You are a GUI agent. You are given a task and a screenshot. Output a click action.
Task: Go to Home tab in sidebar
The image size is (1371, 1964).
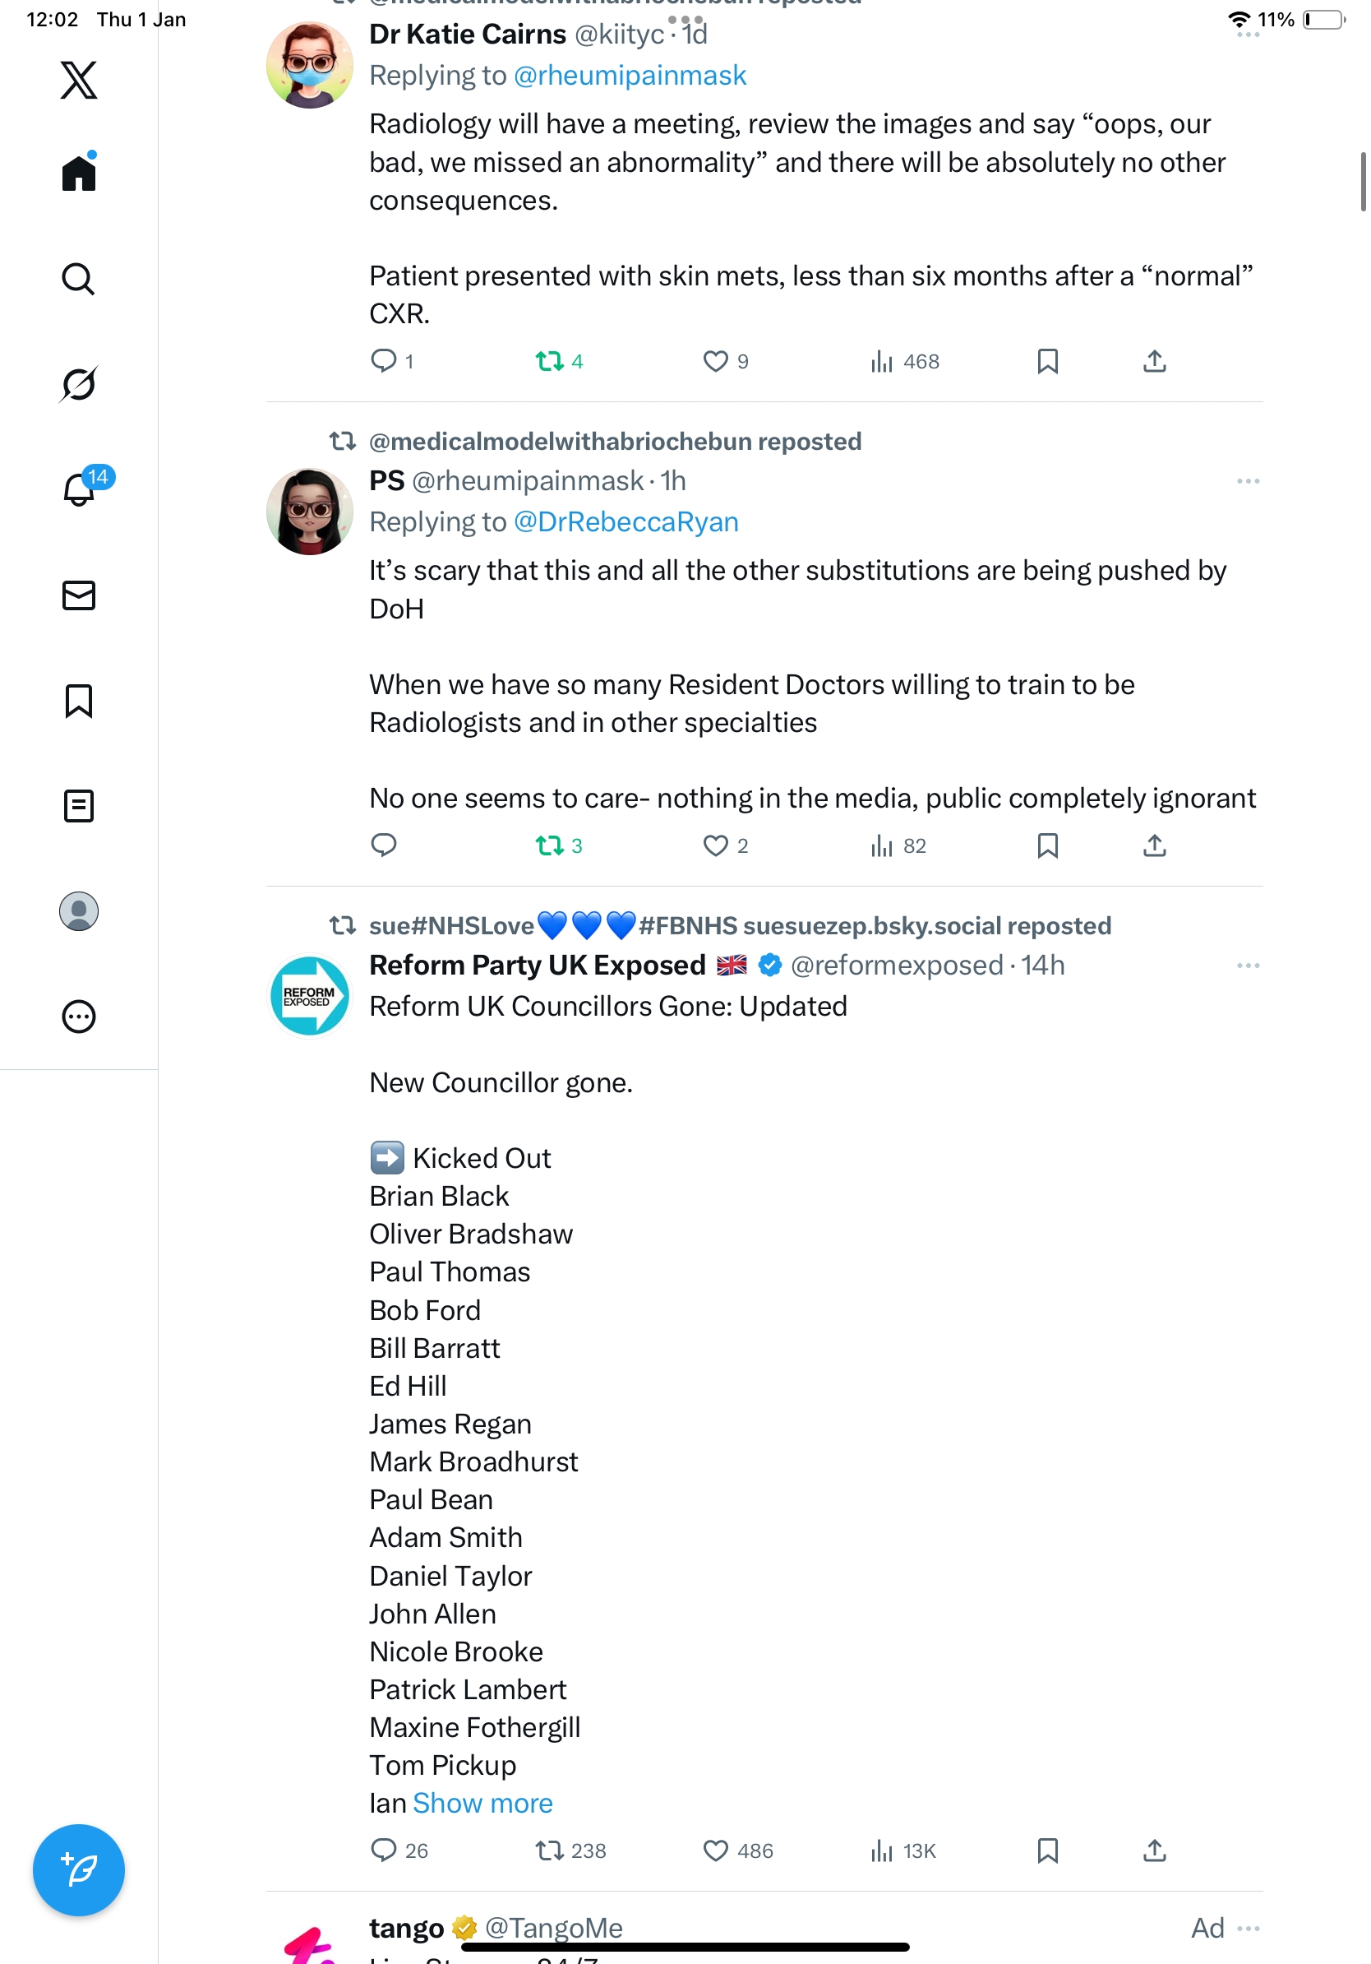[x=79, y=174]
